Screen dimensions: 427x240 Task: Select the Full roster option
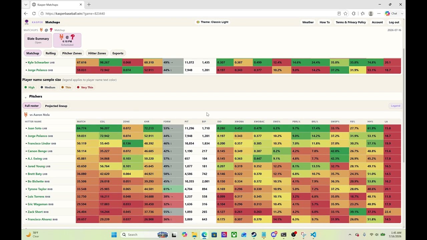tap(32, 106)
